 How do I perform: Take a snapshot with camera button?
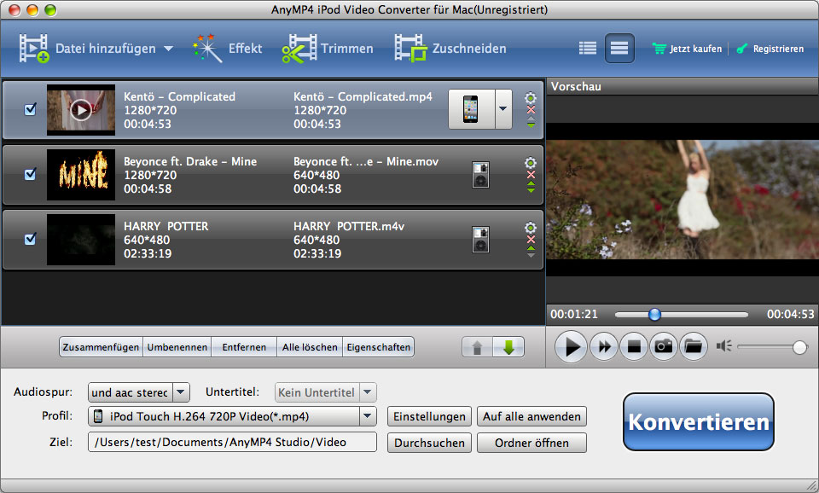click(x=664, y=346)
